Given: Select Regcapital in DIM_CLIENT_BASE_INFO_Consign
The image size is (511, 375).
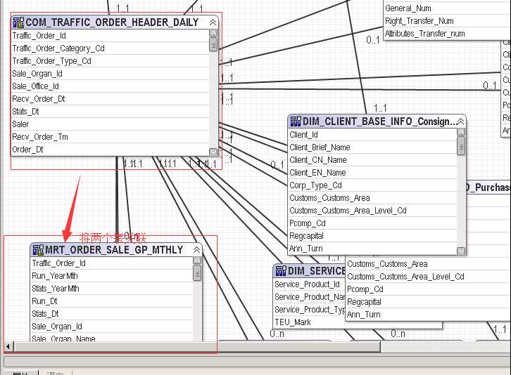Looking at the screenshot, I should pos(373,236).
